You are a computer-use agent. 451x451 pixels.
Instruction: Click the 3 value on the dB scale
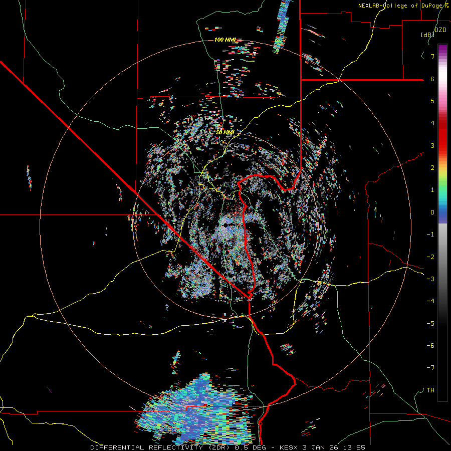[x=432, y=145]
